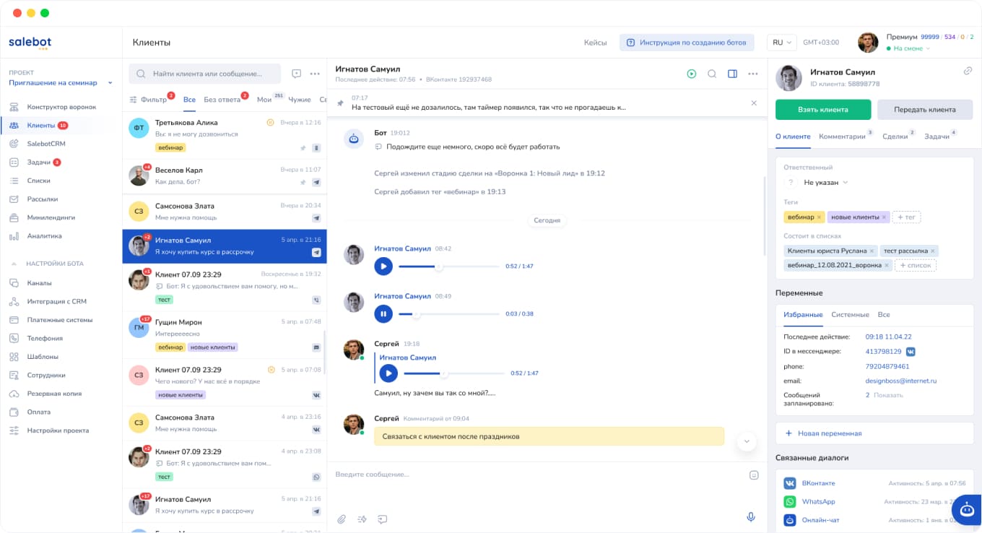Open SalebotCRM section
This screenshot has height=533, width=982.
click(46, 144)
